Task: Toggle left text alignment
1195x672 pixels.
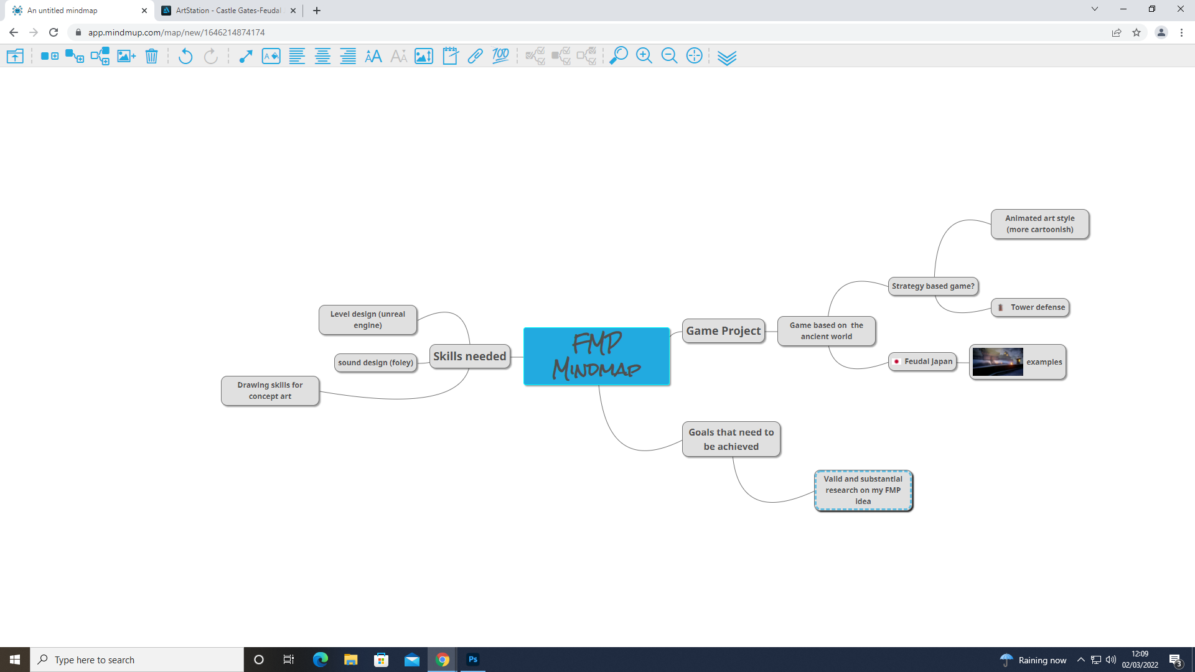Action: 297,56
